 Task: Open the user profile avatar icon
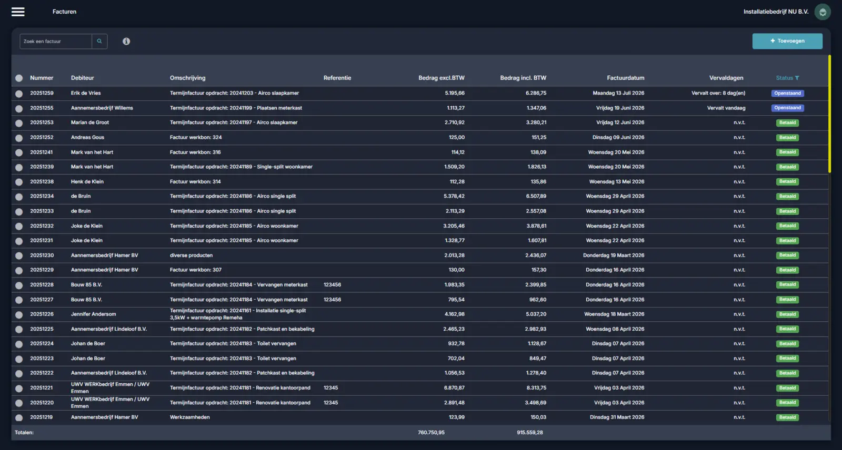[x=823, y=12]
